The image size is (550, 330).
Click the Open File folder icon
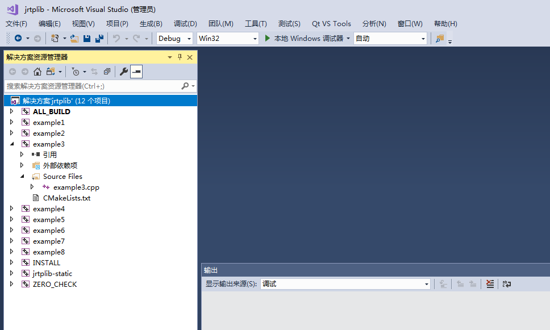[74, 38]
